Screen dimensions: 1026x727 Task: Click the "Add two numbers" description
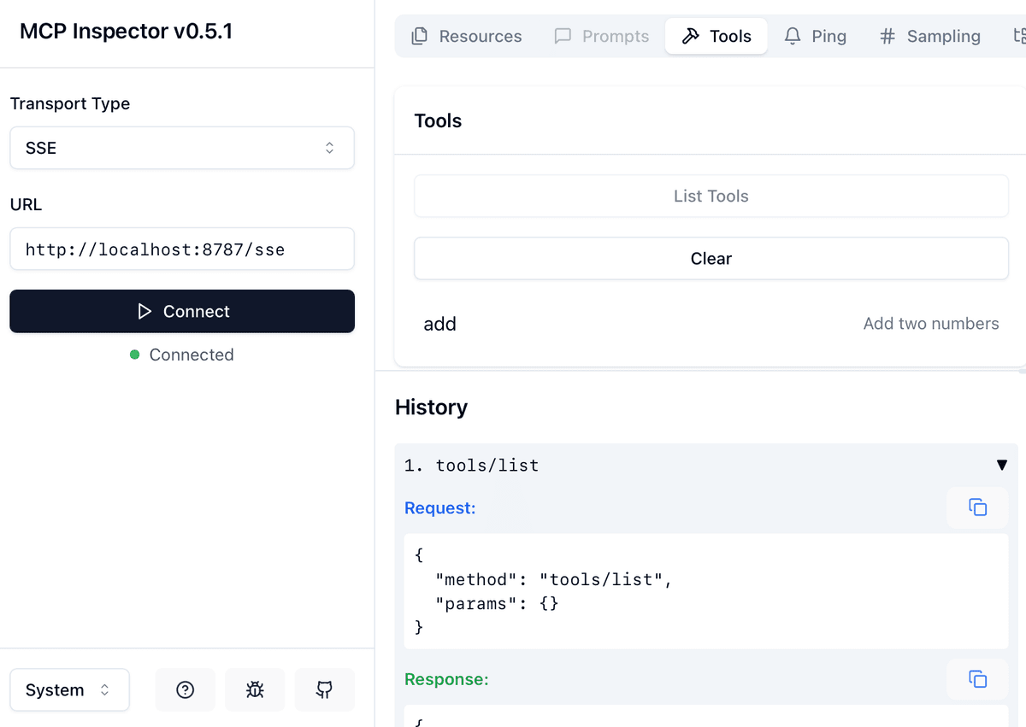pos(931,324)
